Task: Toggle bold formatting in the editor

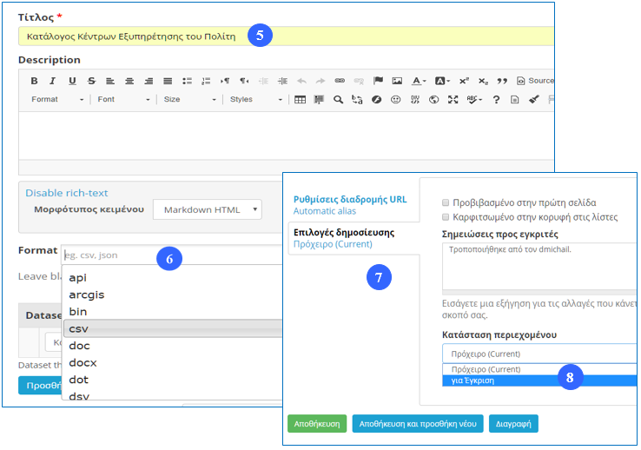Action: click(x=34, y=81)
